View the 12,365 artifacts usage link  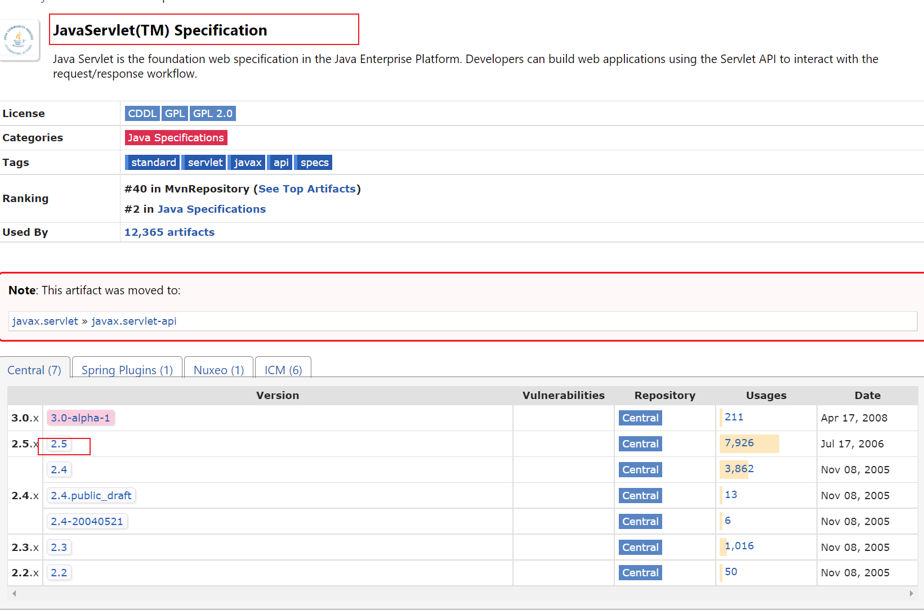tap(169, 232)
